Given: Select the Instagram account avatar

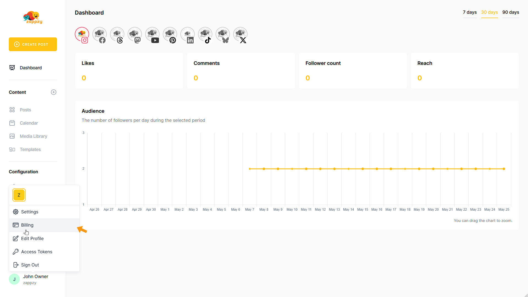Looking at the screenshot, I should [x=82, y=35].
